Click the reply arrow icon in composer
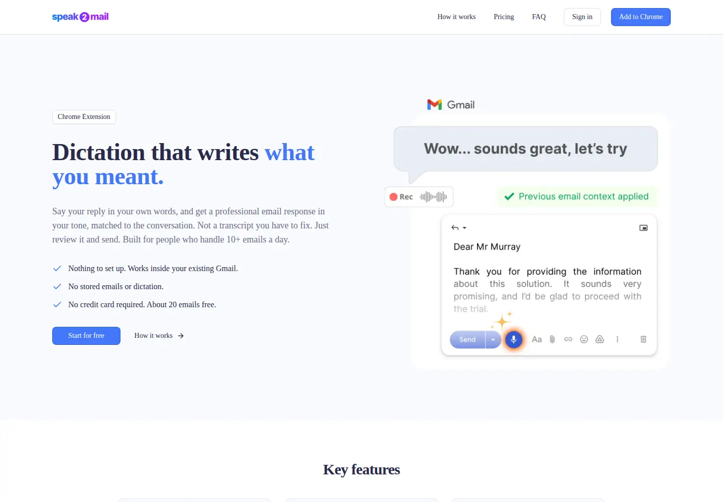 [455, 228]
